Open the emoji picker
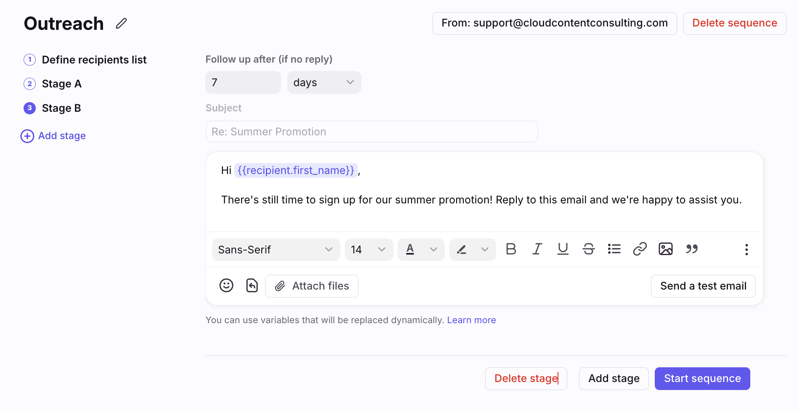797x411 pixels. 226,286
